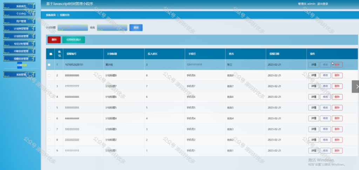This screenshot has height=170, width=359.
Task: Check the checkbox for row 6666666666
Action: (x=49, y=97)
